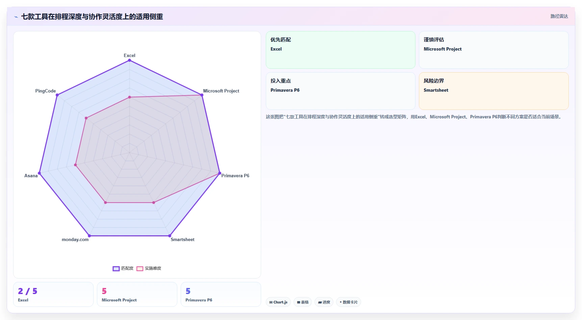The width and height of the screenshot is (582, 320).
Task: Open the 谨慎评估 Microsoft Project card
Action: tap(494, 50)
